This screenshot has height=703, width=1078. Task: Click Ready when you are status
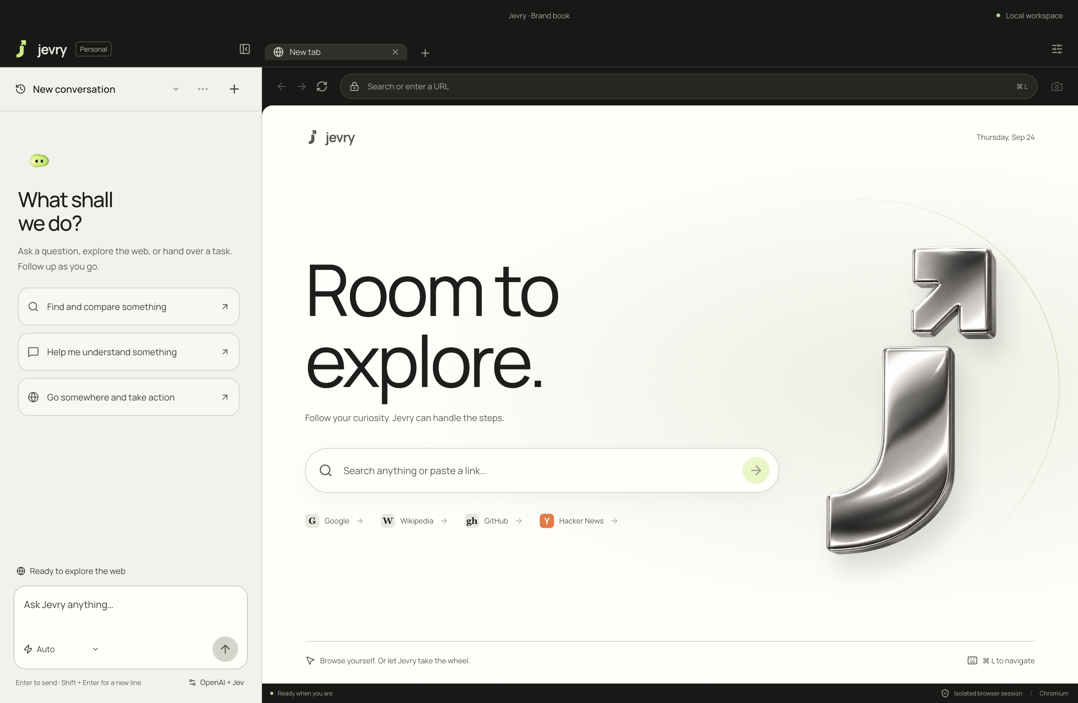click(302, 693)
